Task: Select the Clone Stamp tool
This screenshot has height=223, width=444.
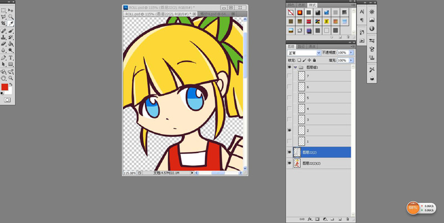Action: pyautogui.click(x=3, y=37)
